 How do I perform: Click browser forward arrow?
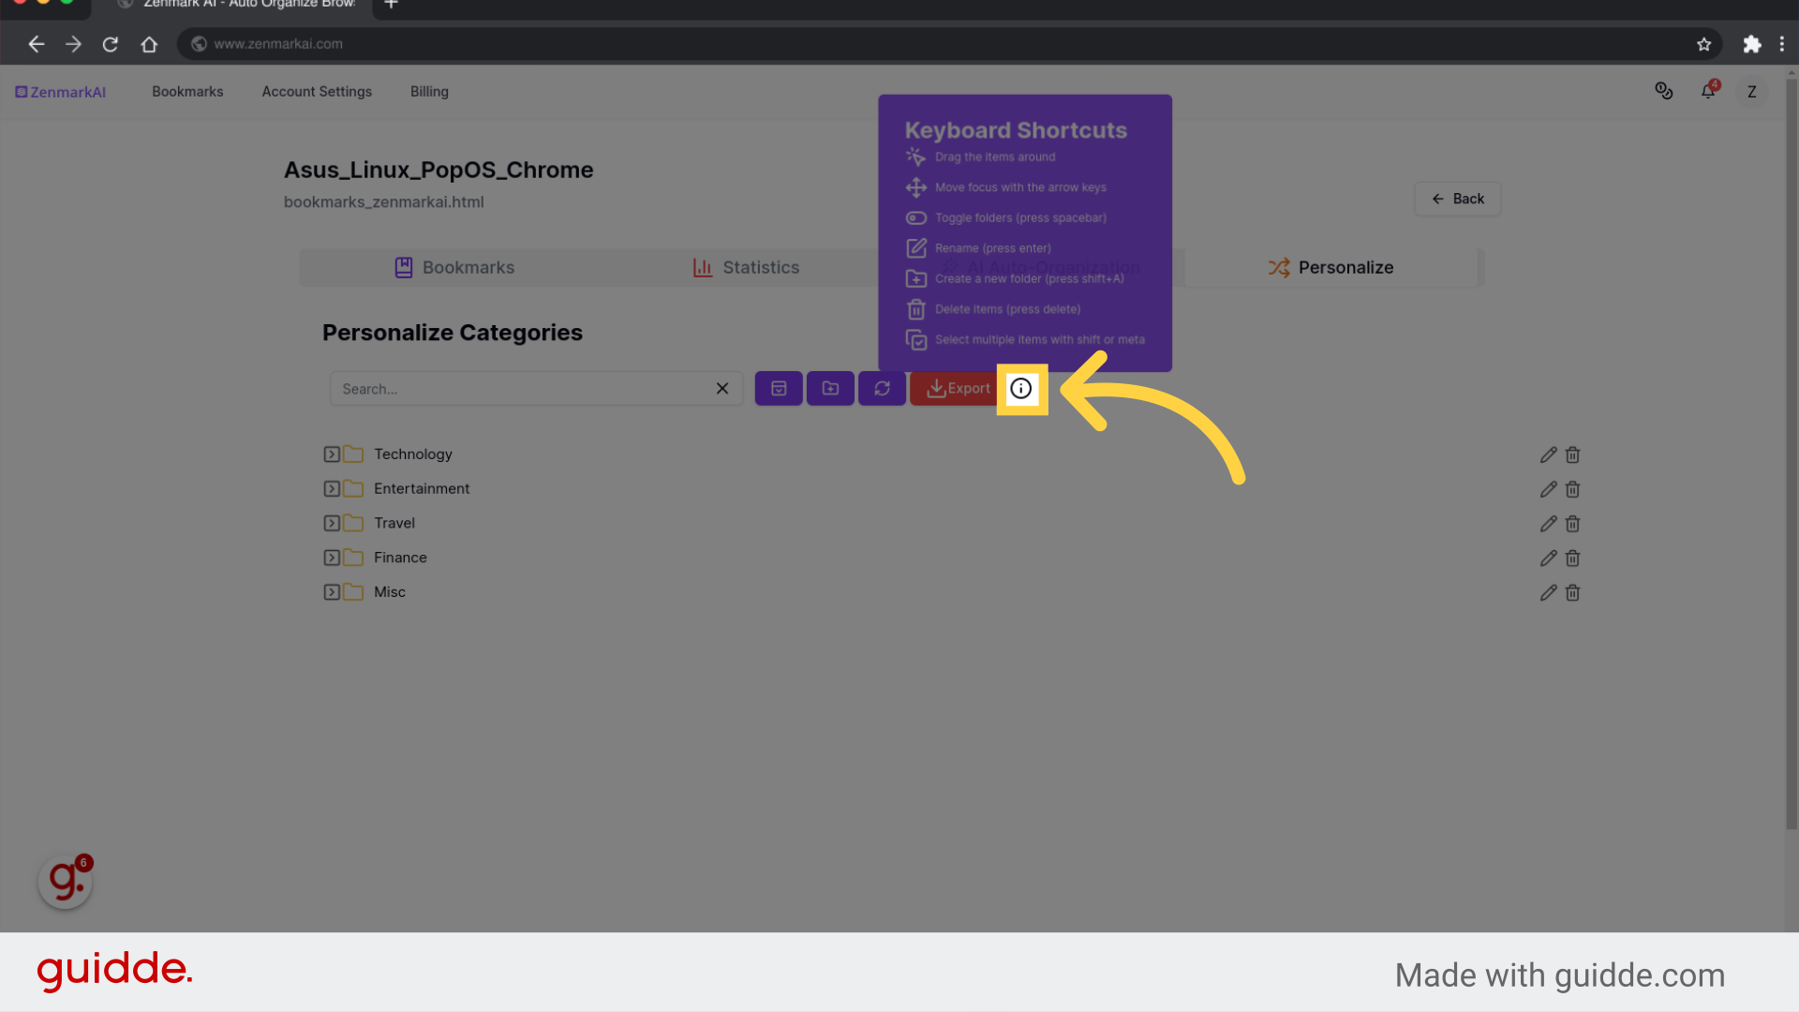(73, 44)
